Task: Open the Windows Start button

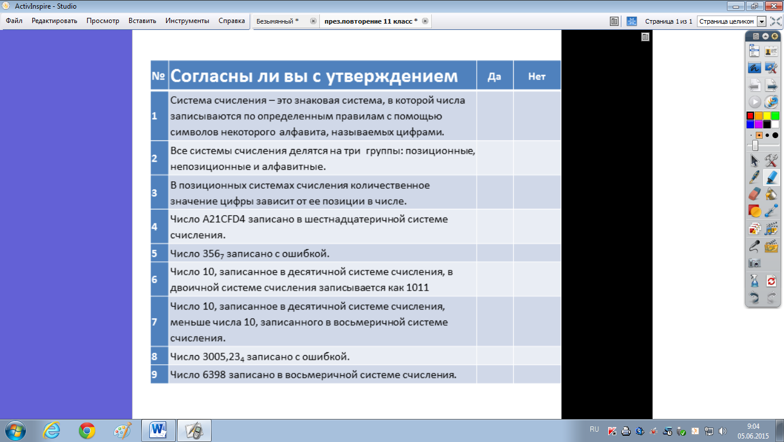Action: pyautogui.click(x=14, y=430)
